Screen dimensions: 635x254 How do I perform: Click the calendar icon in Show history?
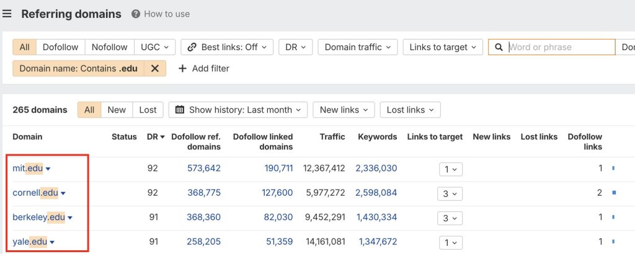coord(180,110)
